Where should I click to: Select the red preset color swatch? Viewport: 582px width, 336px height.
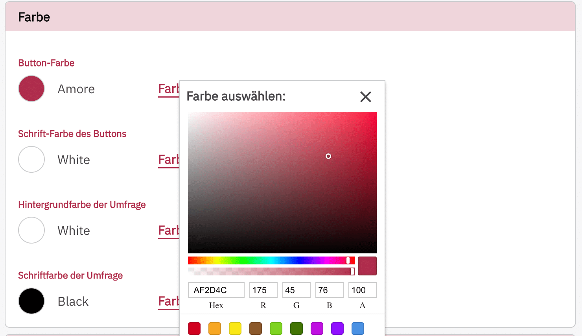point(194,328)
